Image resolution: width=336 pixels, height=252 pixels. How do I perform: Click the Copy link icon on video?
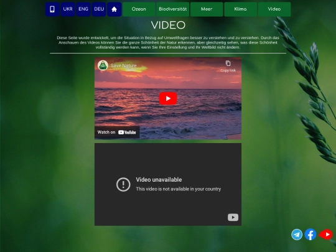pos(228,66)
